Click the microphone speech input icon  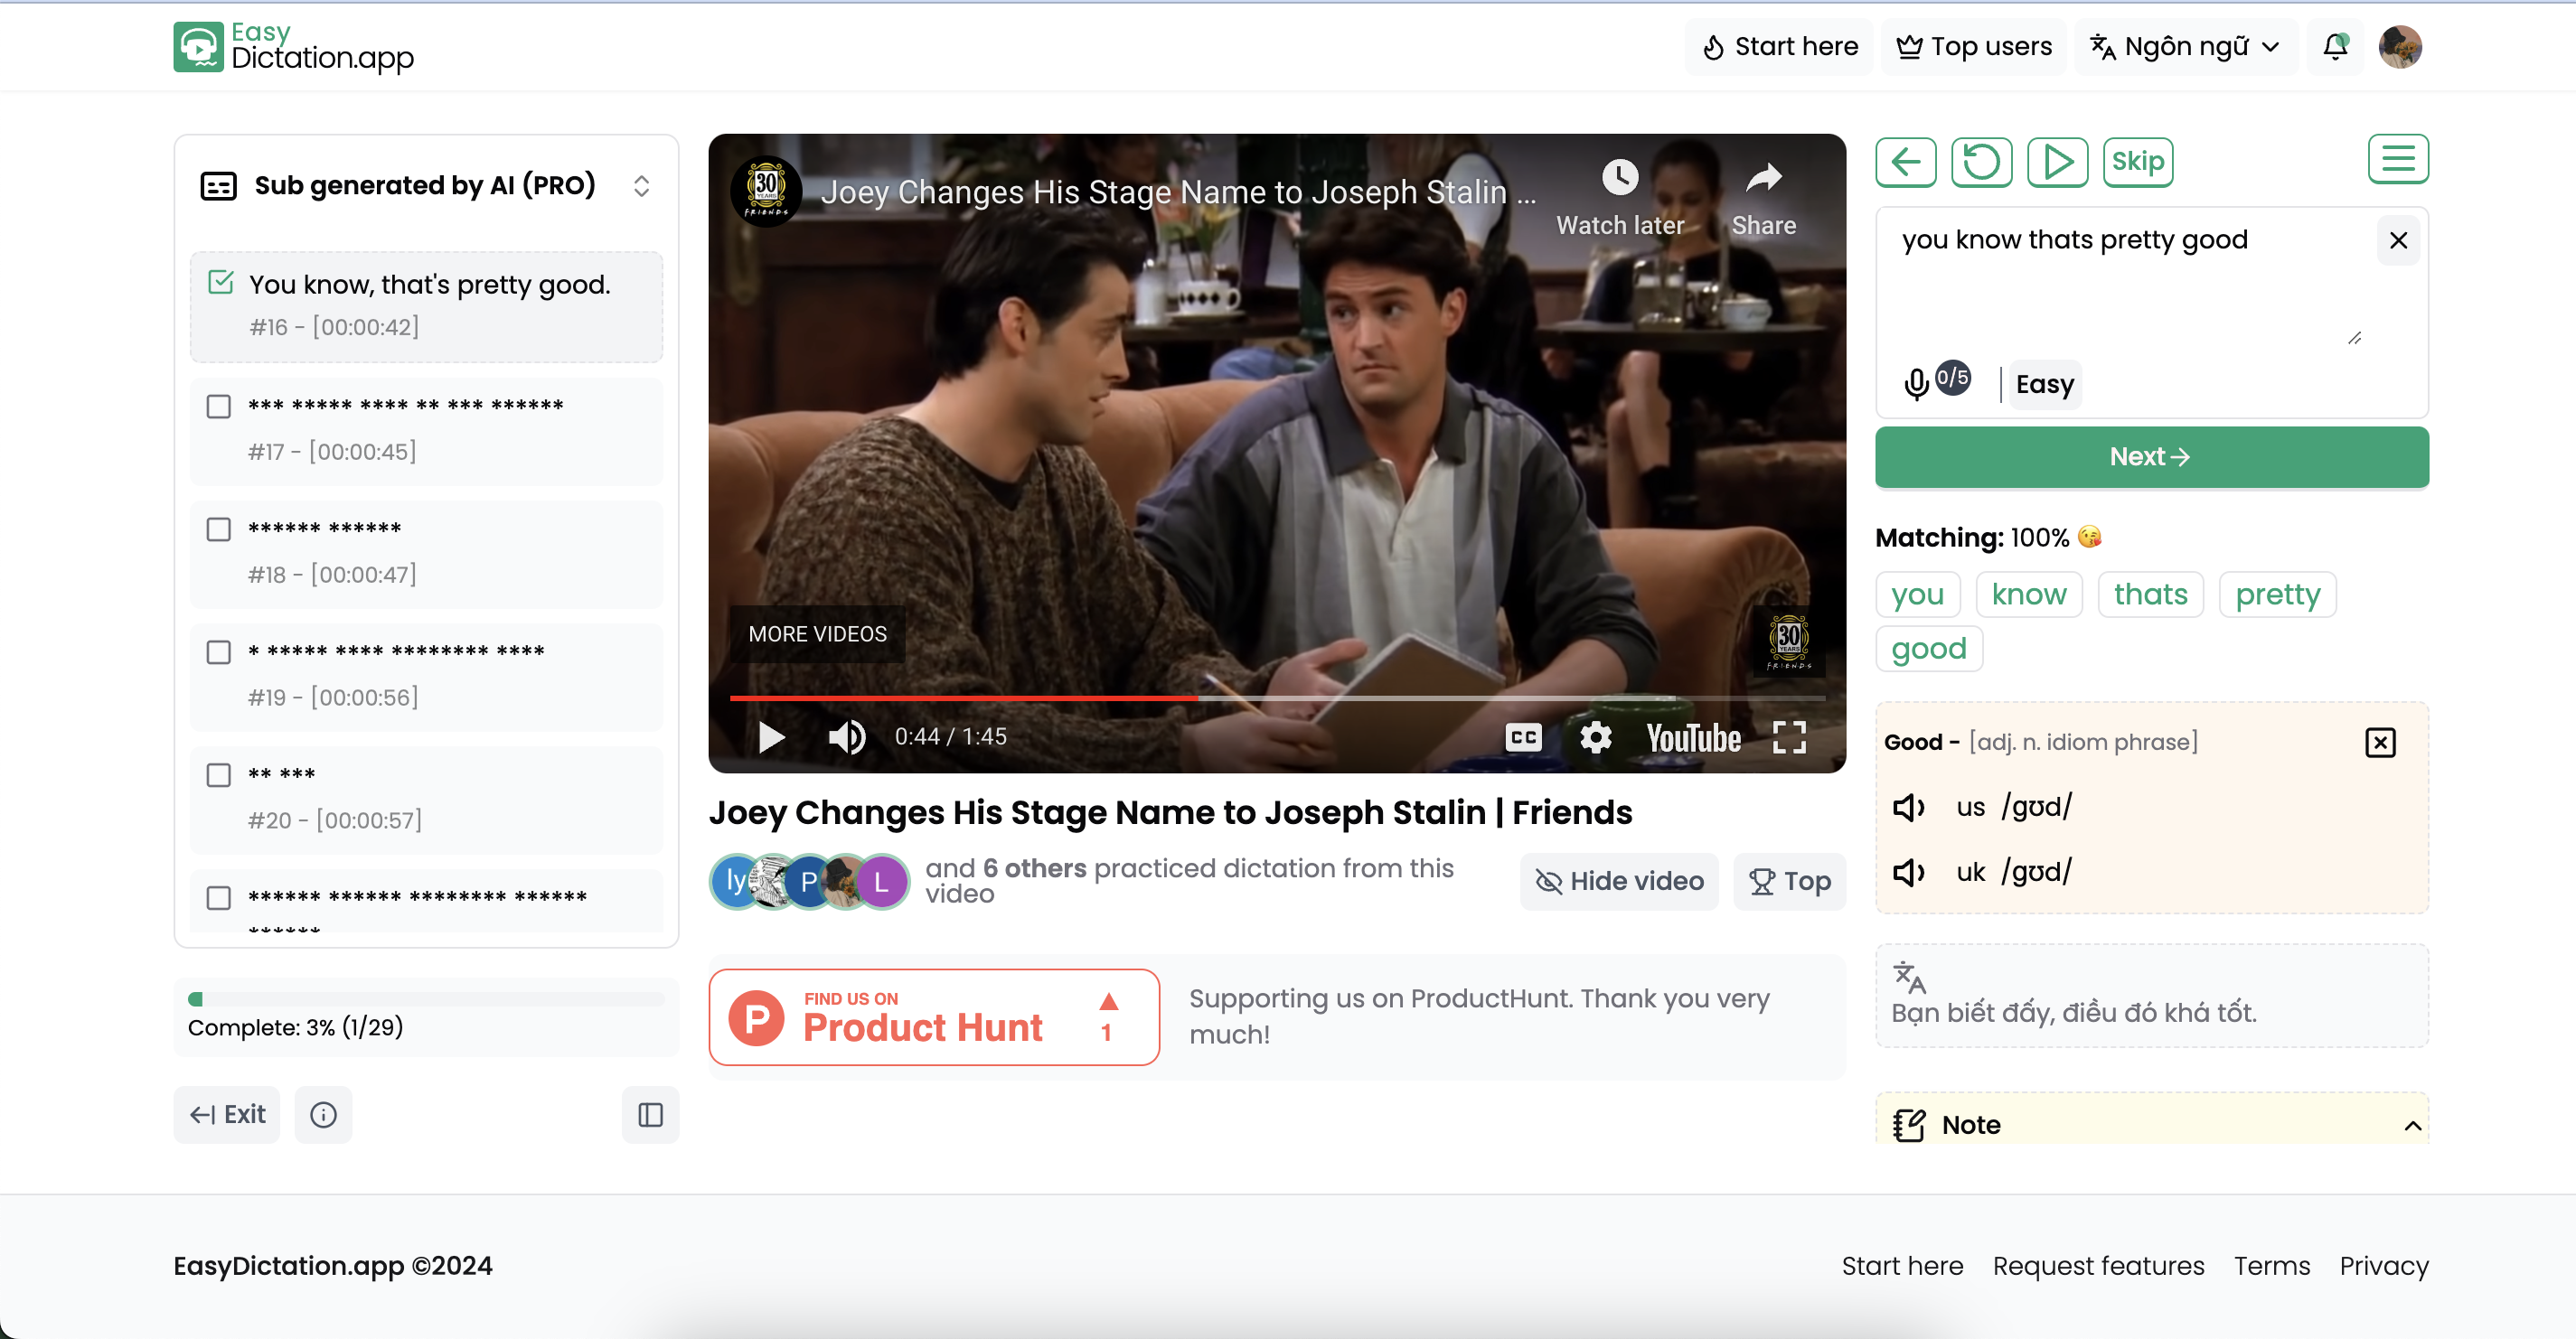tap(1915, 384)
